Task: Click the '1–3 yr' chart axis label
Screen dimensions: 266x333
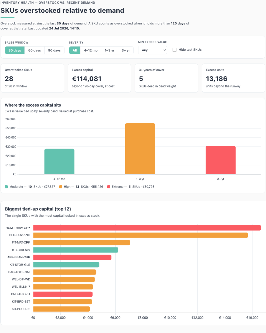Action: (x=140, y=179)
